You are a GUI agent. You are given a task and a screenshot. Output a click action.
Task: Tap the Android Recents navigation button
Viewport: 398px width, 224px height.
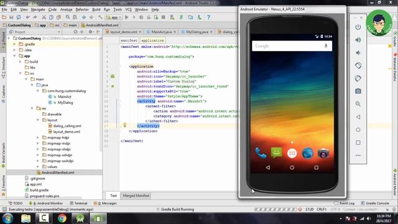[317, 167]
